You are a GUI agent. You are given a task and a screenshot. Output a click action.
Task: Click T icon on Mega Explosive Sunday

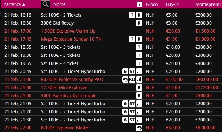click(x=132, y=39)
